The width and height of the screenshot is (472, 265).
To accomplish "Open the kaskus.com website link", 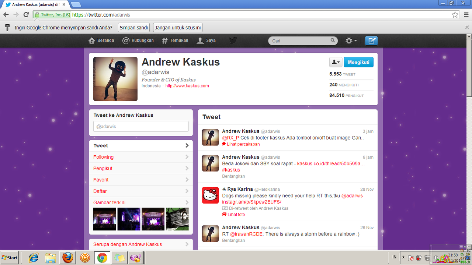I will point(187,86).
